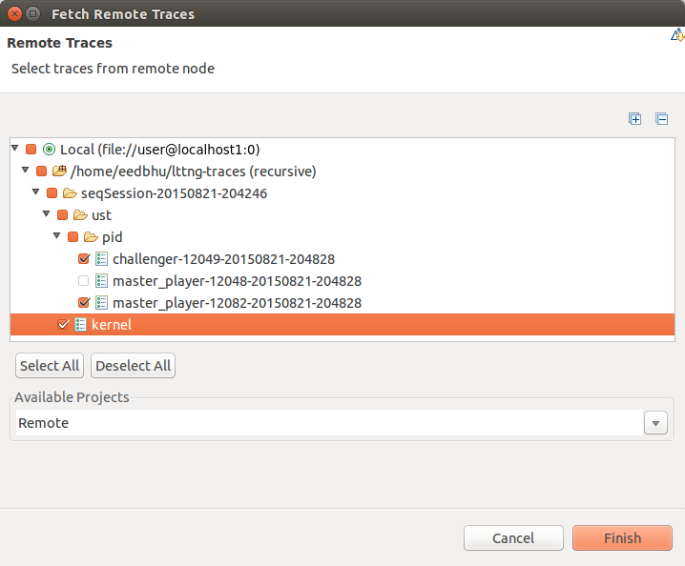Toggle the pid folder checkbox
Screen dimensions: 685x566
pos(73,237)
